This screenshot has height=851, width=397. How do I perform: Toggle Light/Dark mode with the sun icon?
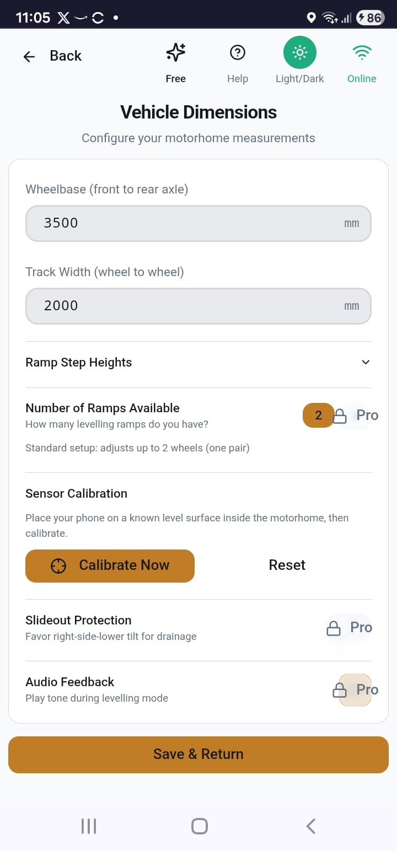click(299, 52)
